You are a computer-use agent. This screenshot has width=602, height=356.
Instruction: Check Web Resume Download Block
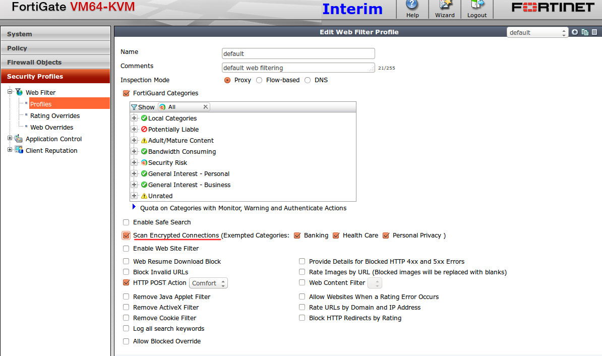coord(126,261)
